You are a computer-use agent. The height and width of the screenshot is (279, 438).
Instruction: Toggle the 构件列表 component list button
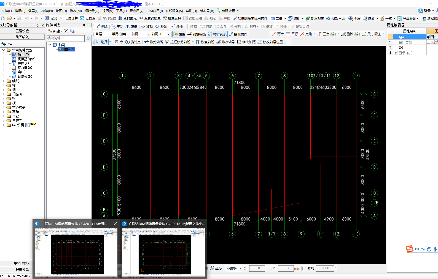pyautogui.click(x=217, y=34)
